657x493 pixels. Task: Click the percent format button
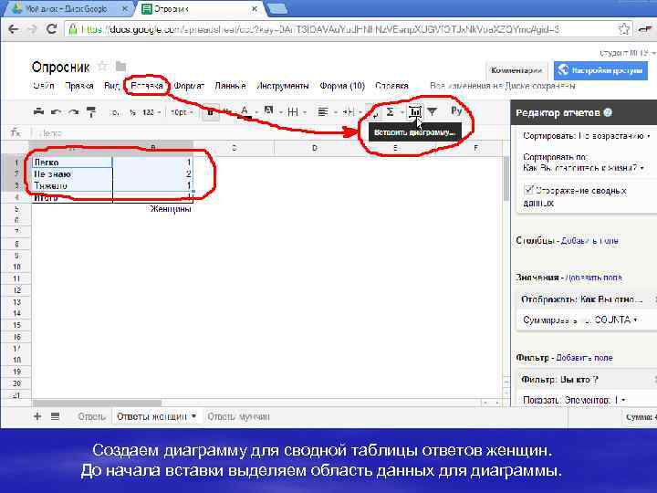132,112
